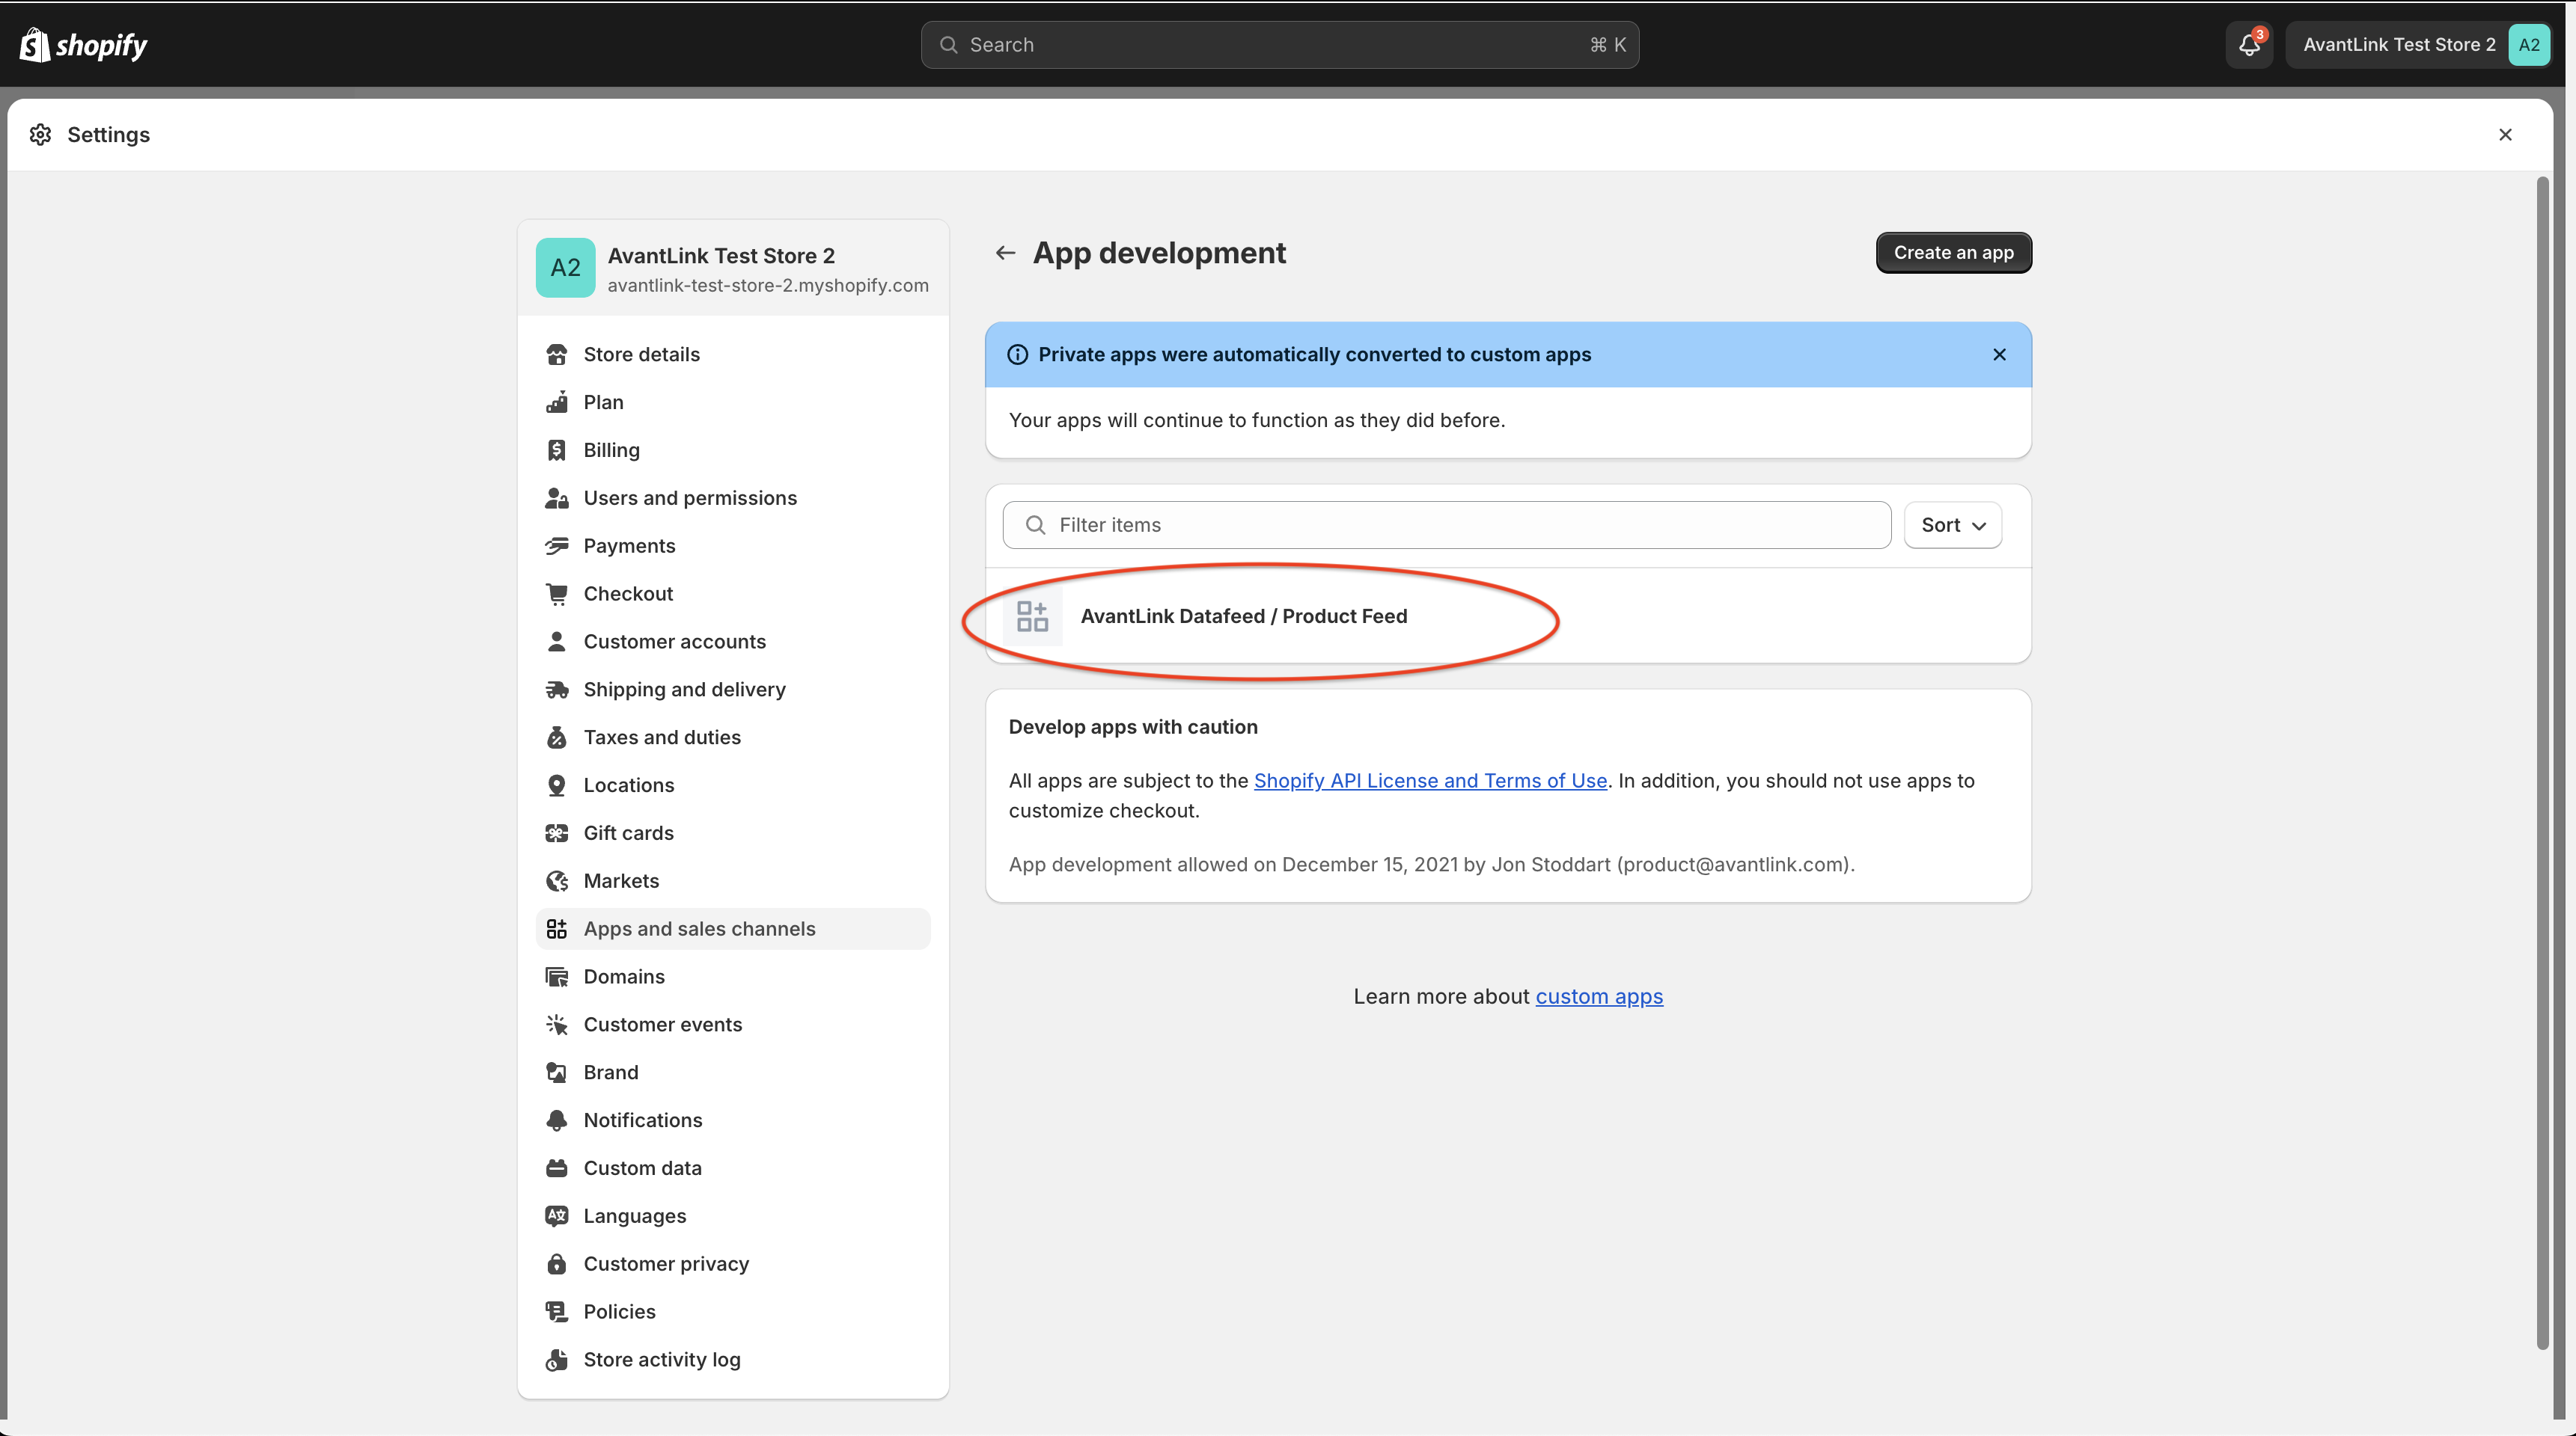2576x1436 pixels.
Task: Click the Shipping and delivery truck icon
Action: pyautogui.click(x=557, y=690)
